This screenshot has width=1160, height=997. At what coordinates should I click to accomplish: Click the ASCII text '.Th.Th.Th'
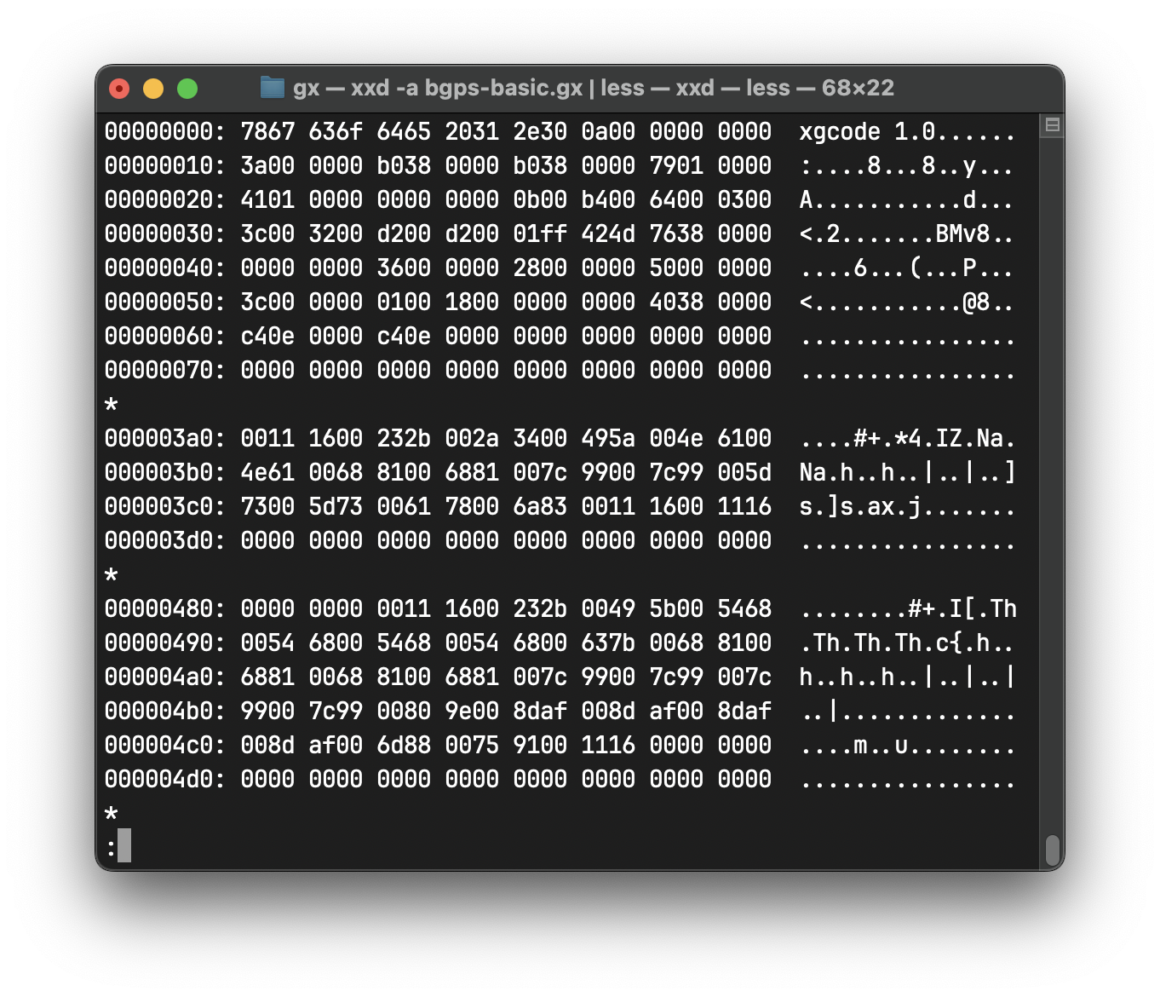(864, 643)
